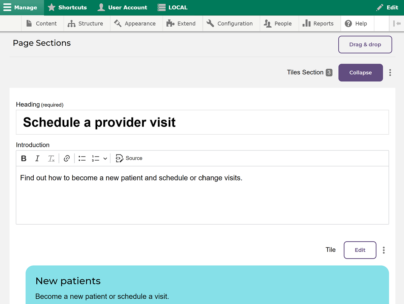Viewport: 404px width, 304px height.
Task: Edit the New patients Tile
Action: pyautogui.click(x=360, y=250)
